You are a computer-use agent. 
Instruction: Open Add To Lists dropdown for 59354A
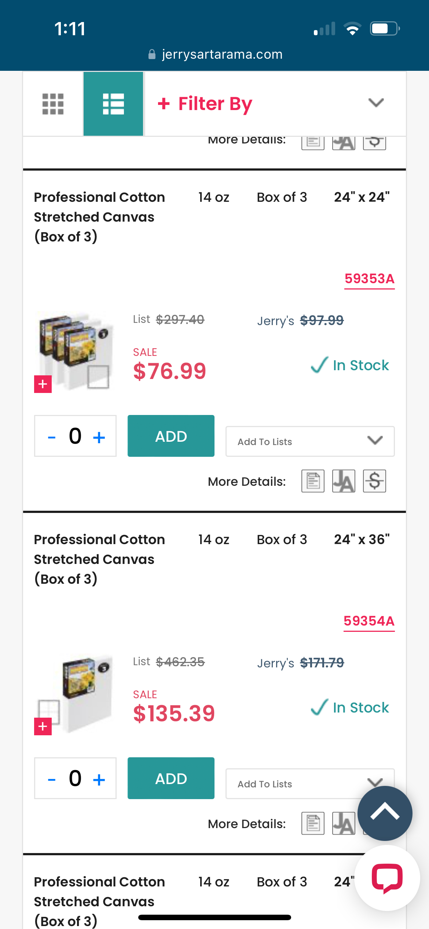(293, 784)
